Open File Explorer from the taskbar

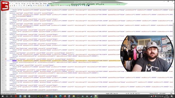coord(74,96)
